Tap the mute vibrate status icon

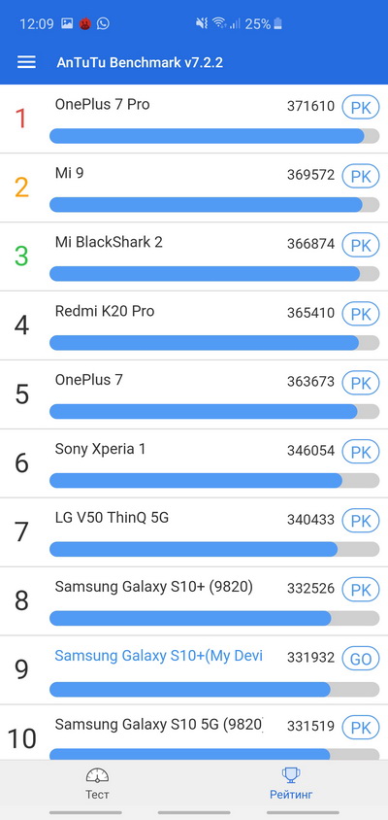tap(202, 23)
